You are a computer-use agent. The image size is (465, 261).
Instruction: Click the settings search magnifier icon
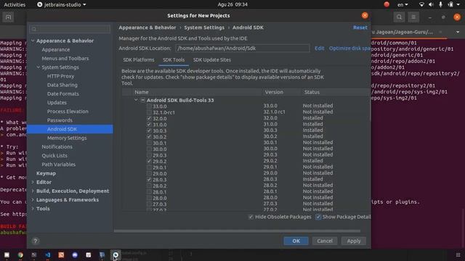coord(34,29)
